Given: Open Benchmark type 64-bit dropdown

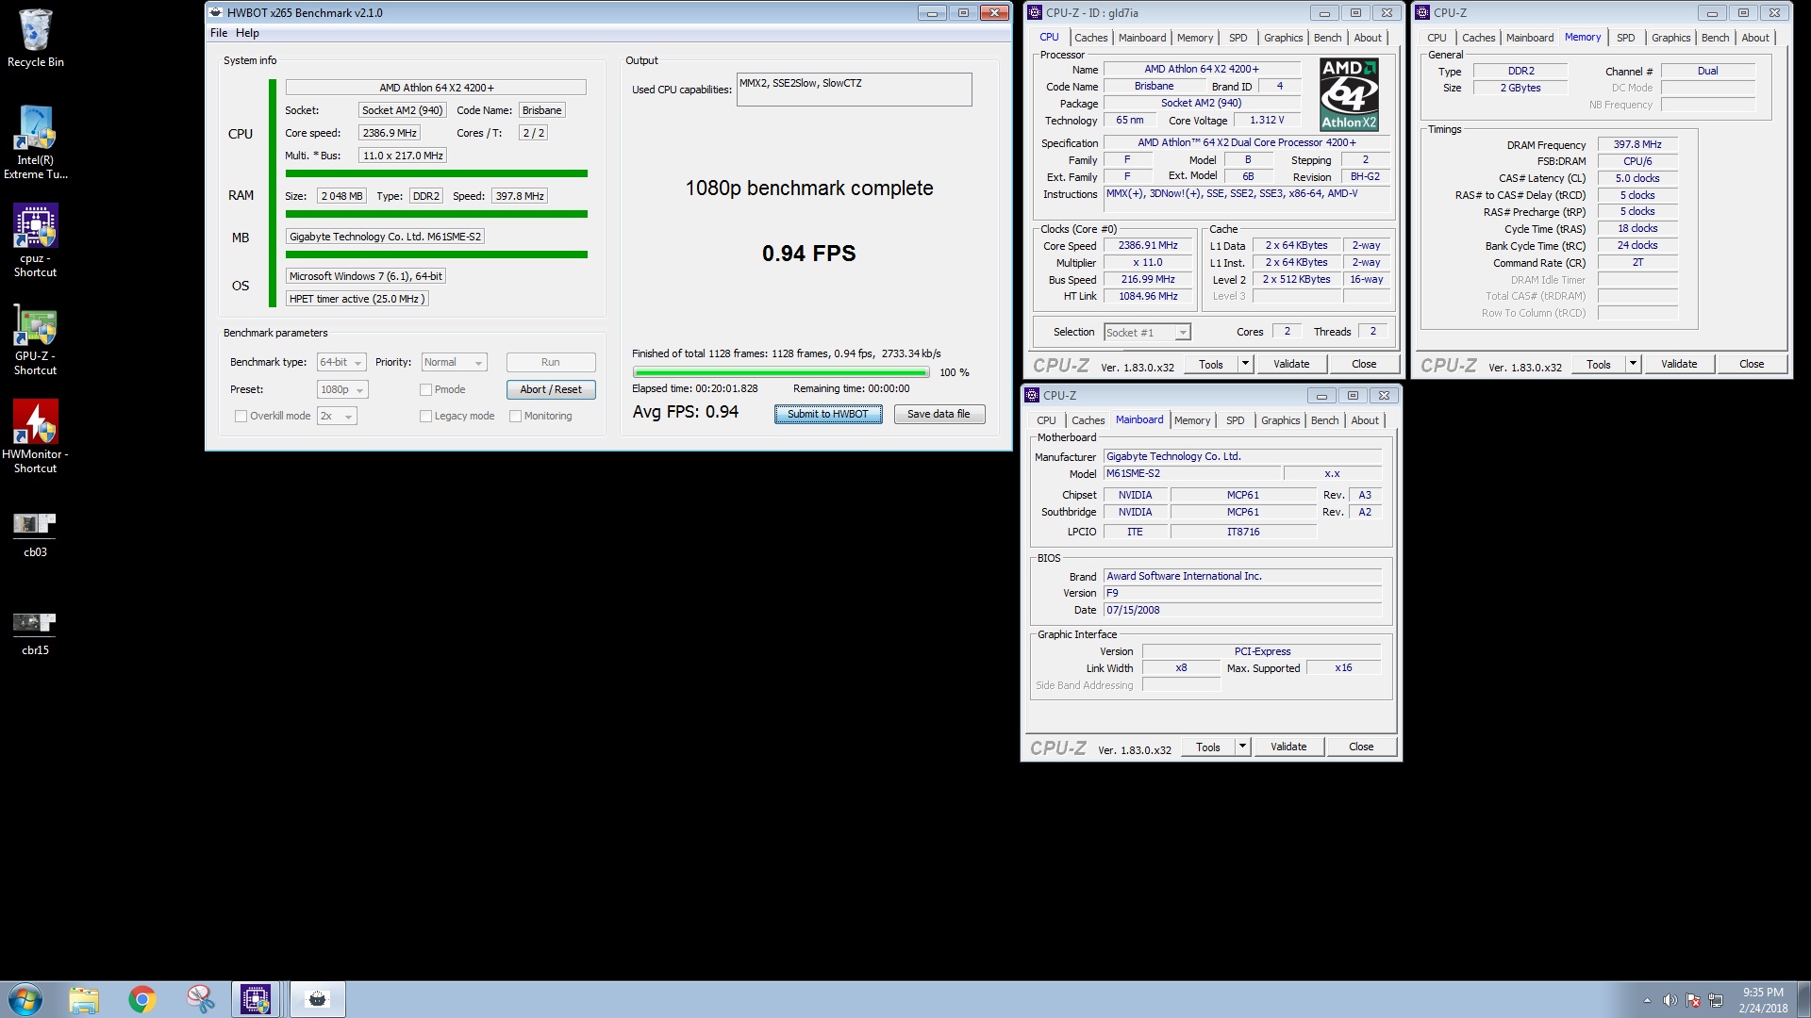Looking at the screenshot, I should click(341, 362).
